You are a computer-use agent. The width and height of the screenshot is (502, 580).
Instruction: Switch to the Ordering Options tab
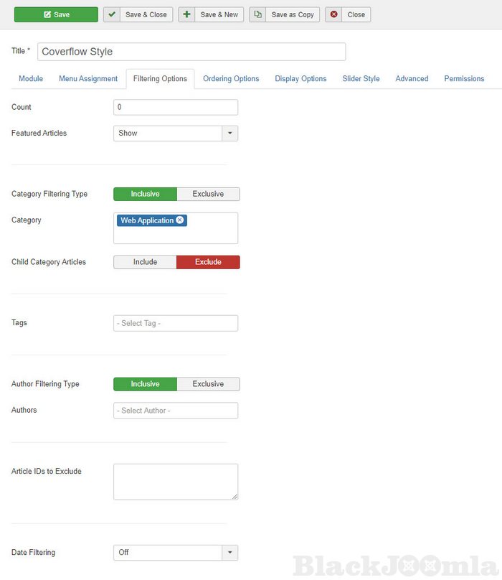[231, 79]
